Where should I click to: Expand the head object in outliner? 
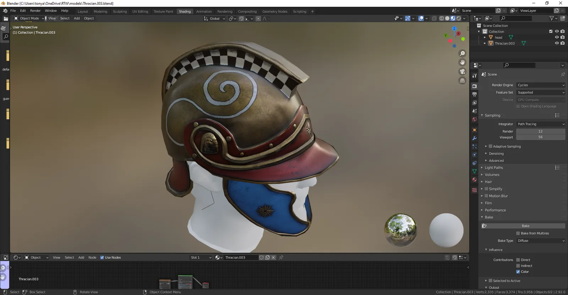click(x=485, y=37)
